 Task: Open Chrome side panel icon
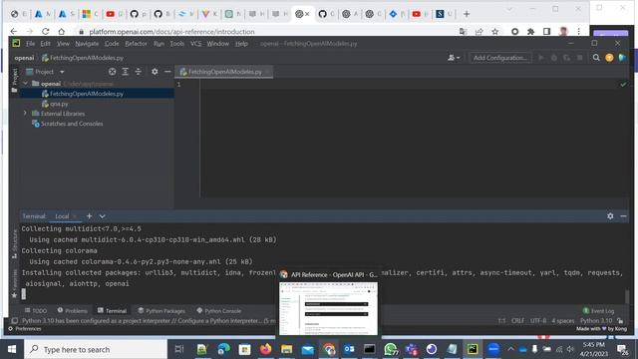(x=546, y=31)
